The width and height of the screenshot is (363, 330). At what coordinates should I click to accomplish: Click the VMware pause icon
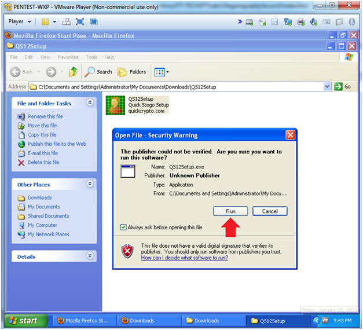45,22
